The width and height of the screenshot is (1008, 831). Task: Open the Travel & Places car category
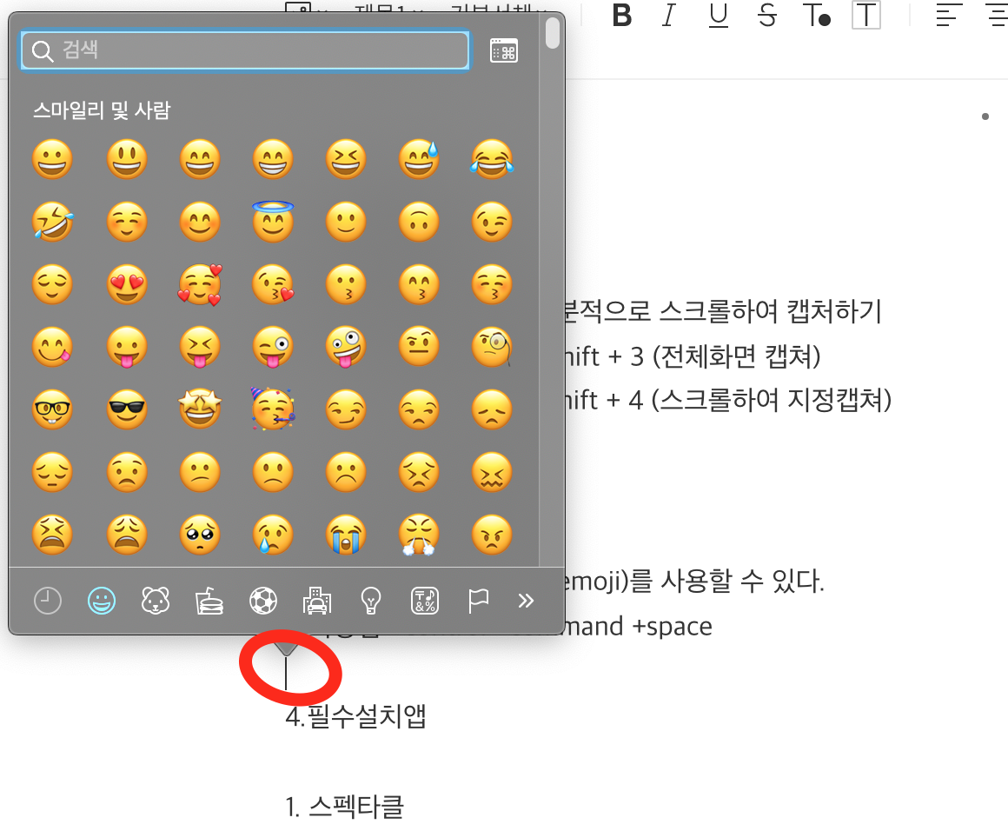click(317, 602)
